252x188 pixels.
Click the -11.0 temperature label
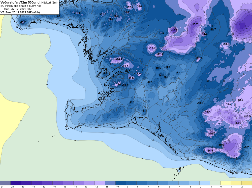click(168, 67)
